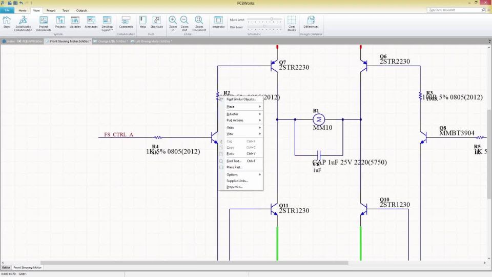The image size is (492, 277).
Task: Fit view with Zoom Document
Action: 199,24
